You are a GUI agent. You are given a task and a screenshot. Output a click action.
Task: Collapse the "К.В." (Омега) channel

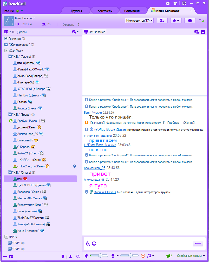point(10,172)
